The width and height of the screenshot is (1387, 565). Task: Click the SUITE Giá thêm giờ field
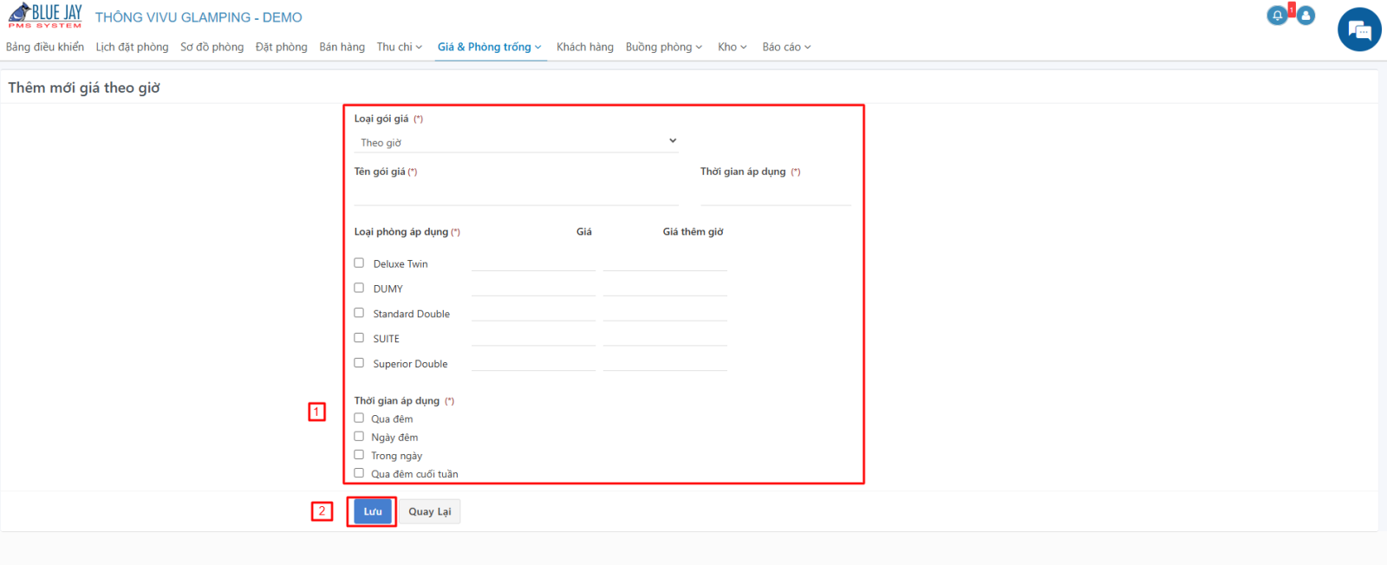click(x=665, y=337)
